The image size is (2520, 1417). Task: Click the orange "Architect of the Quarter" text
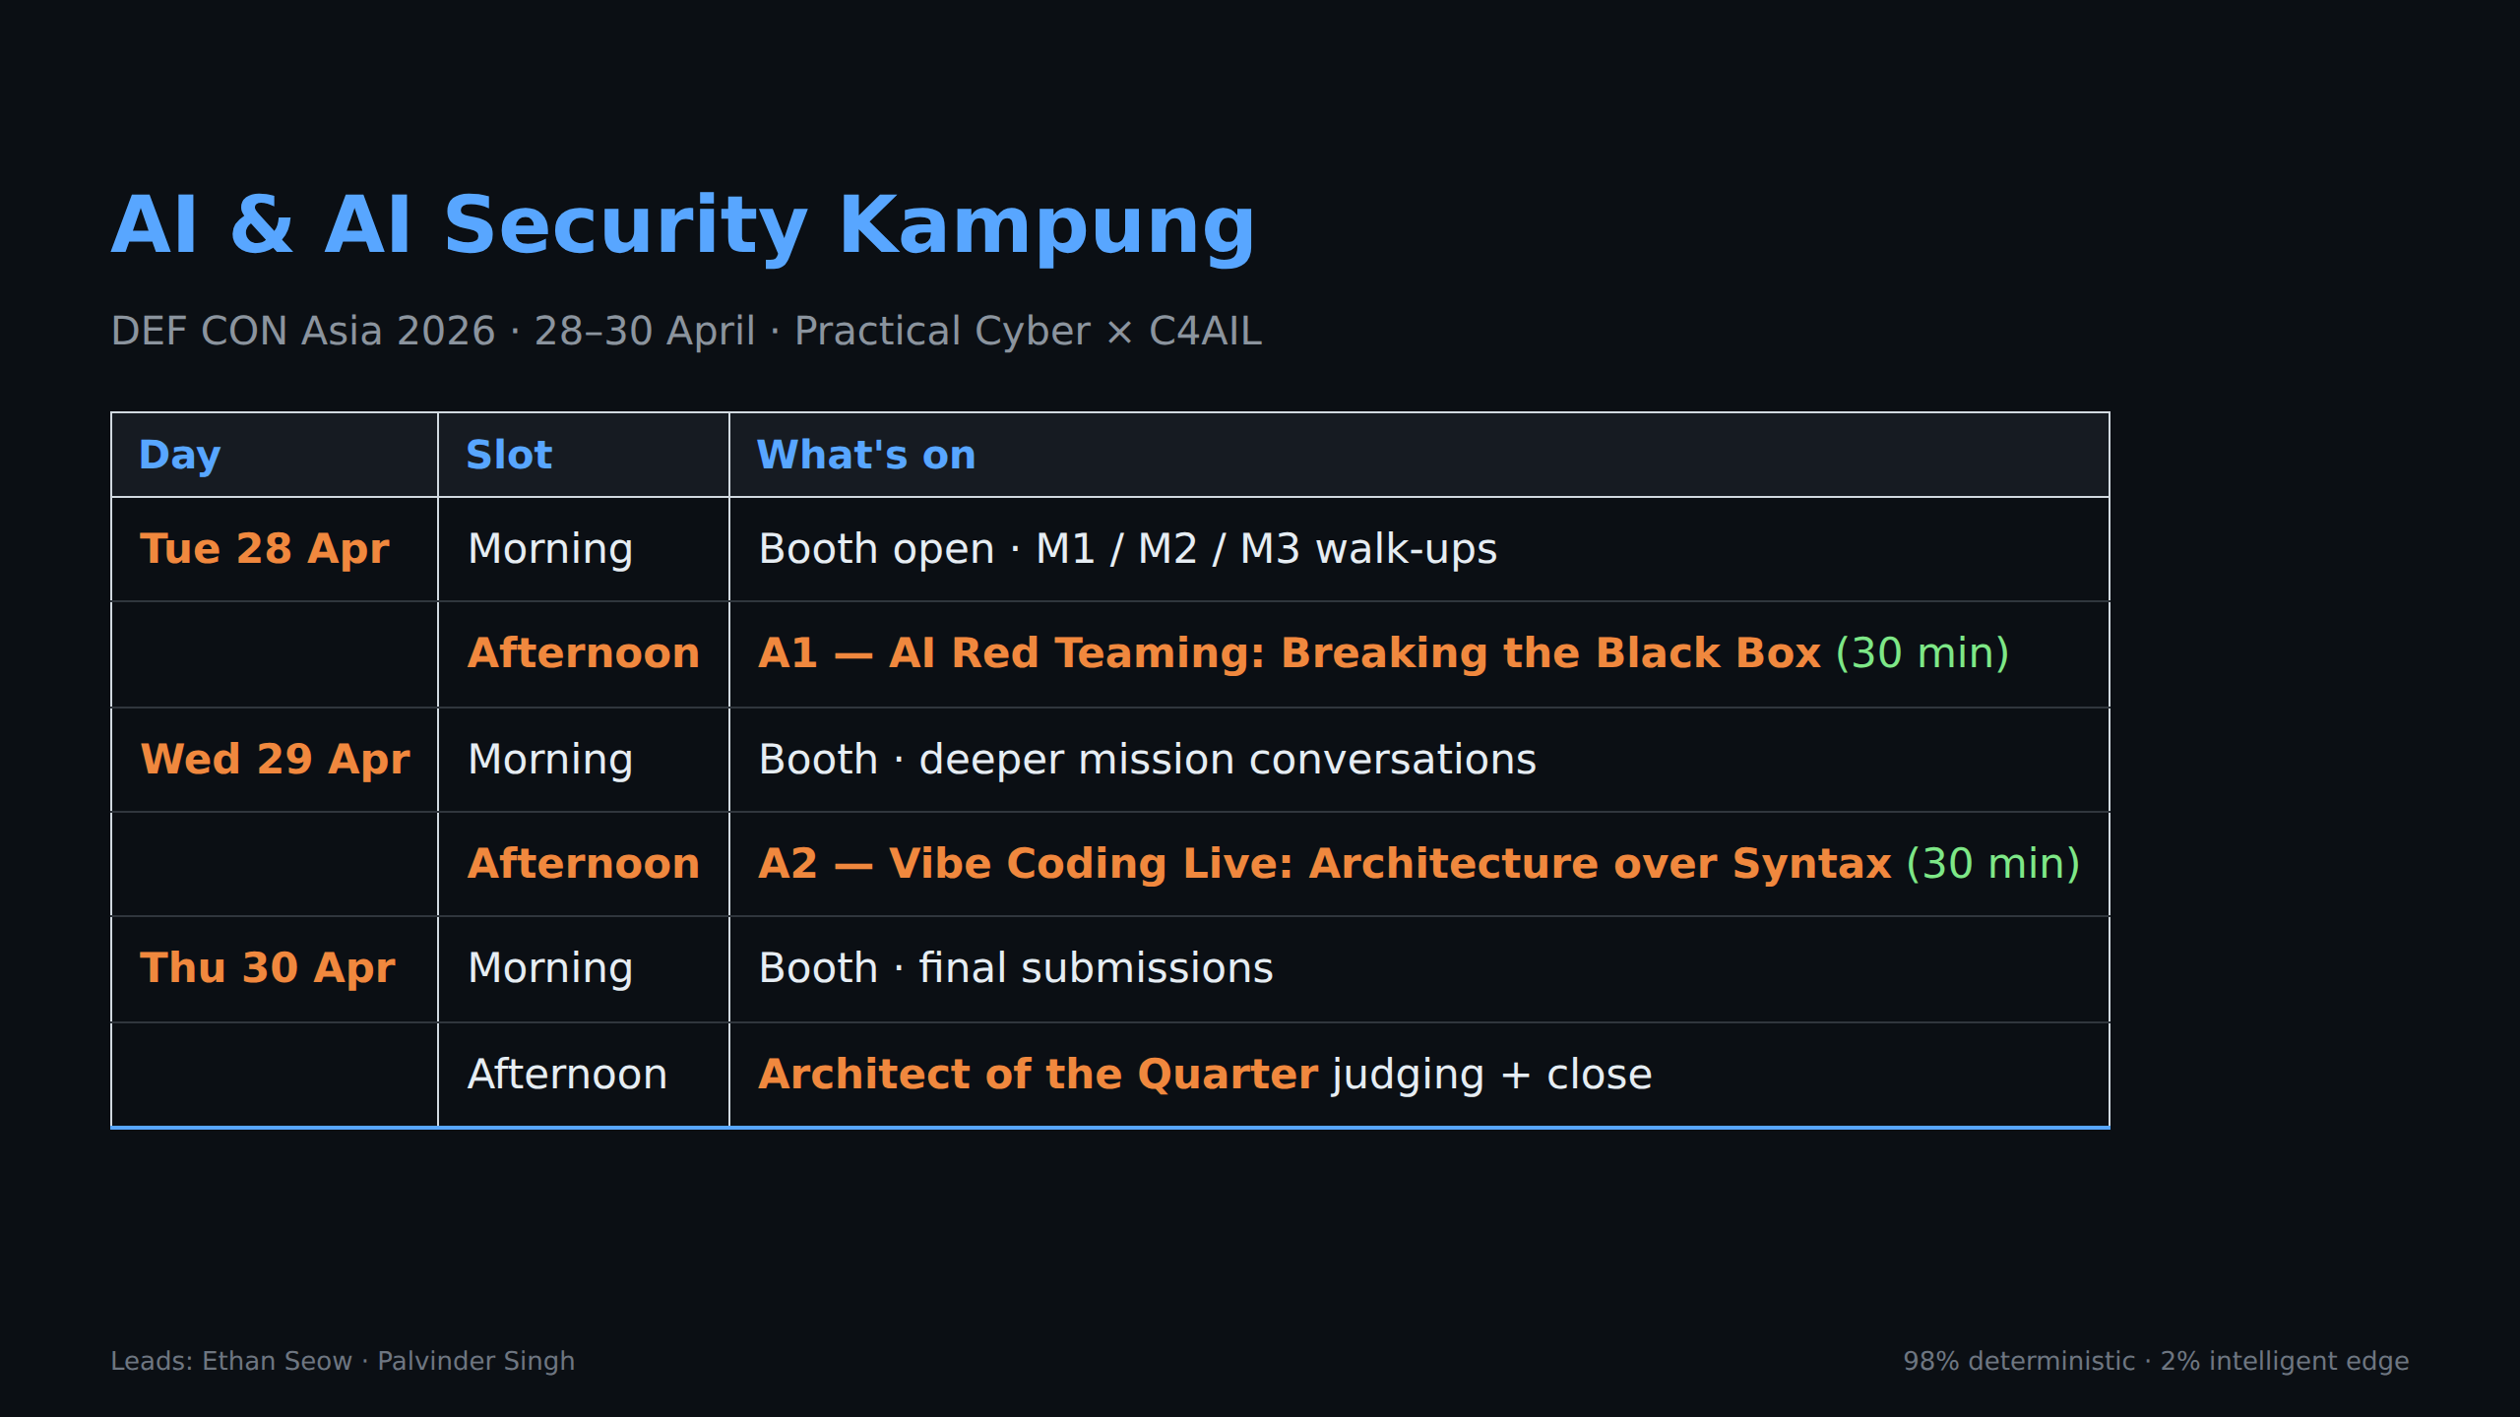[1038, 1075]
